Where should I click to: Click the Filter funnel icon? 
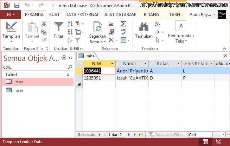pyautogui.click(x=59, y=27)
